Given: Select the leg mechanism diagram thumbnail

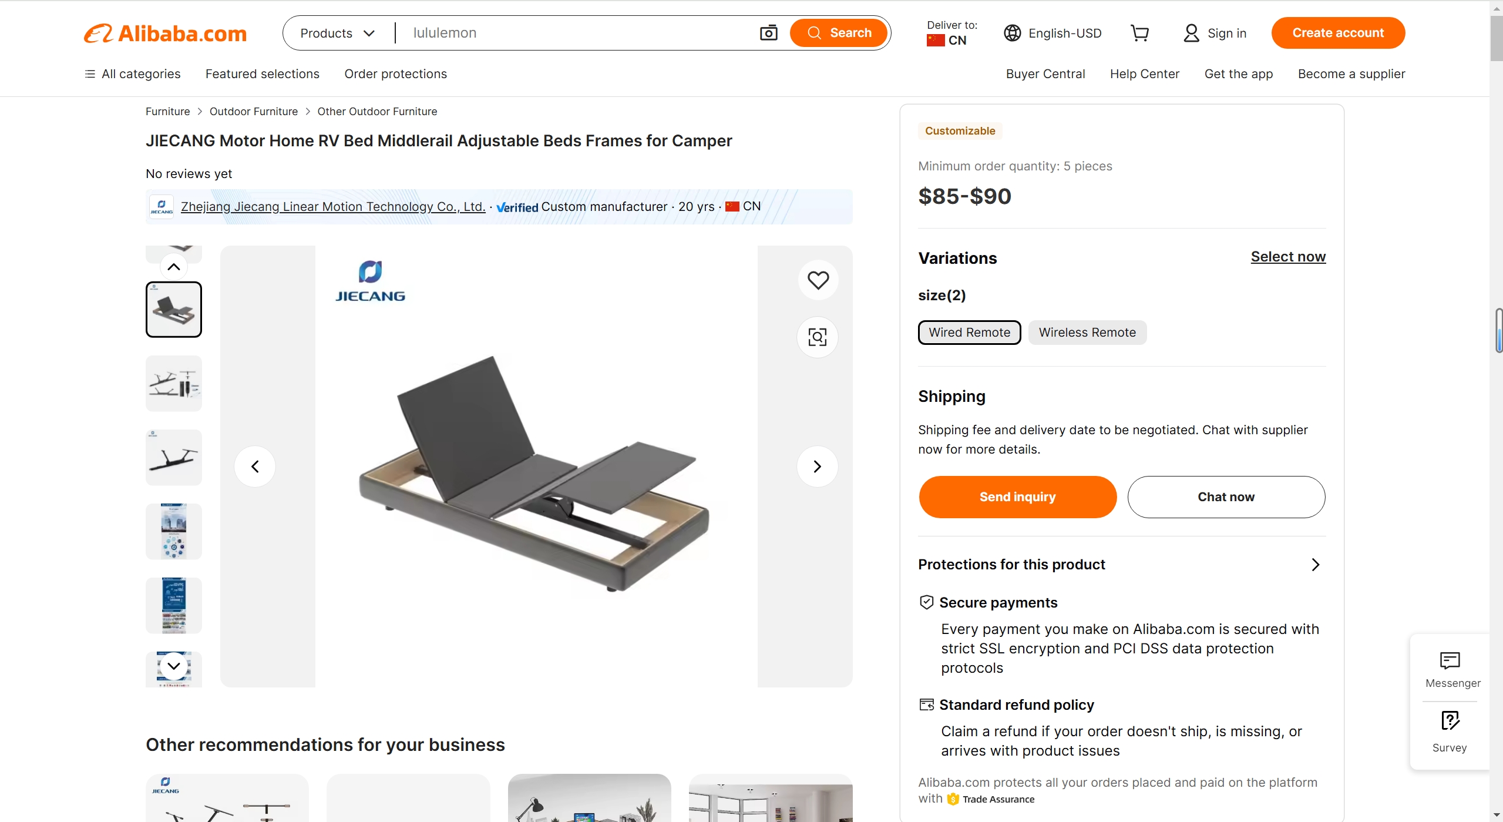Looking at the screenshot, I should [174, 384].
